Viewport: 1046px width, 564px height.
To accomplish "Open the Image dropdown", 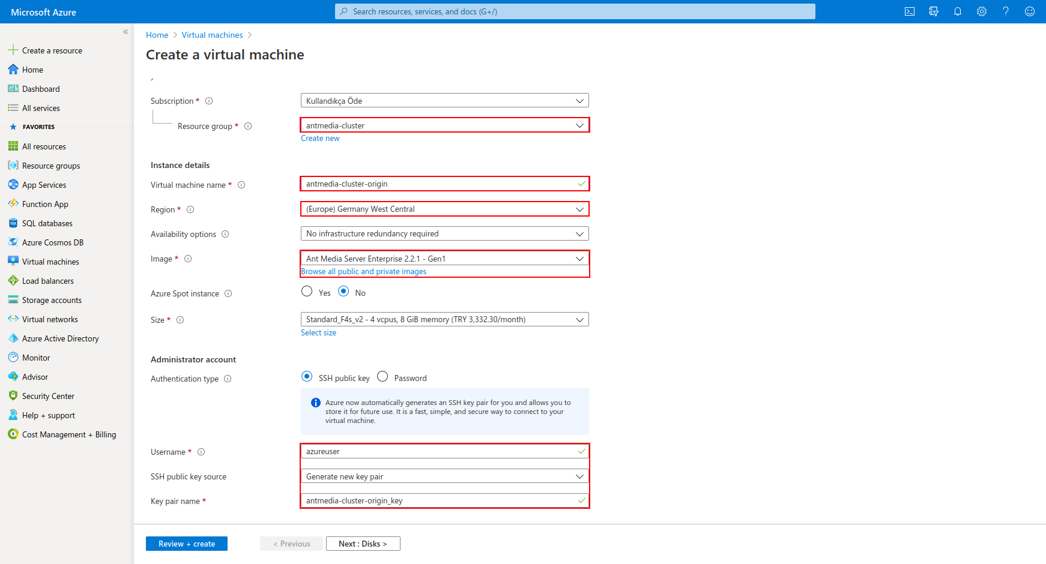I will point(444,259).
